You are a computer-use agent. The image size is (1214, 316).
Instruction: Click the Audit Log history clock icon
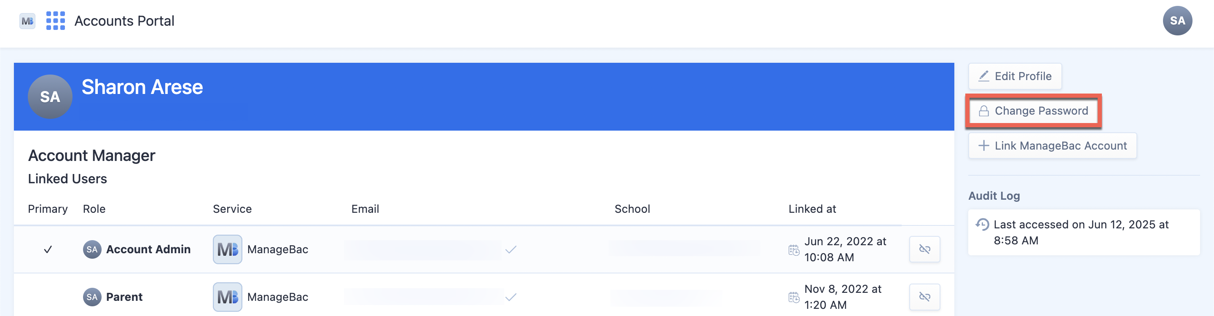(982, 225)
